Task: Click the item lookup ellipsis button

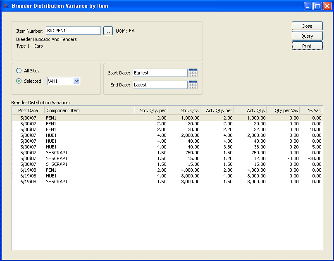Action: pos(108,31)
